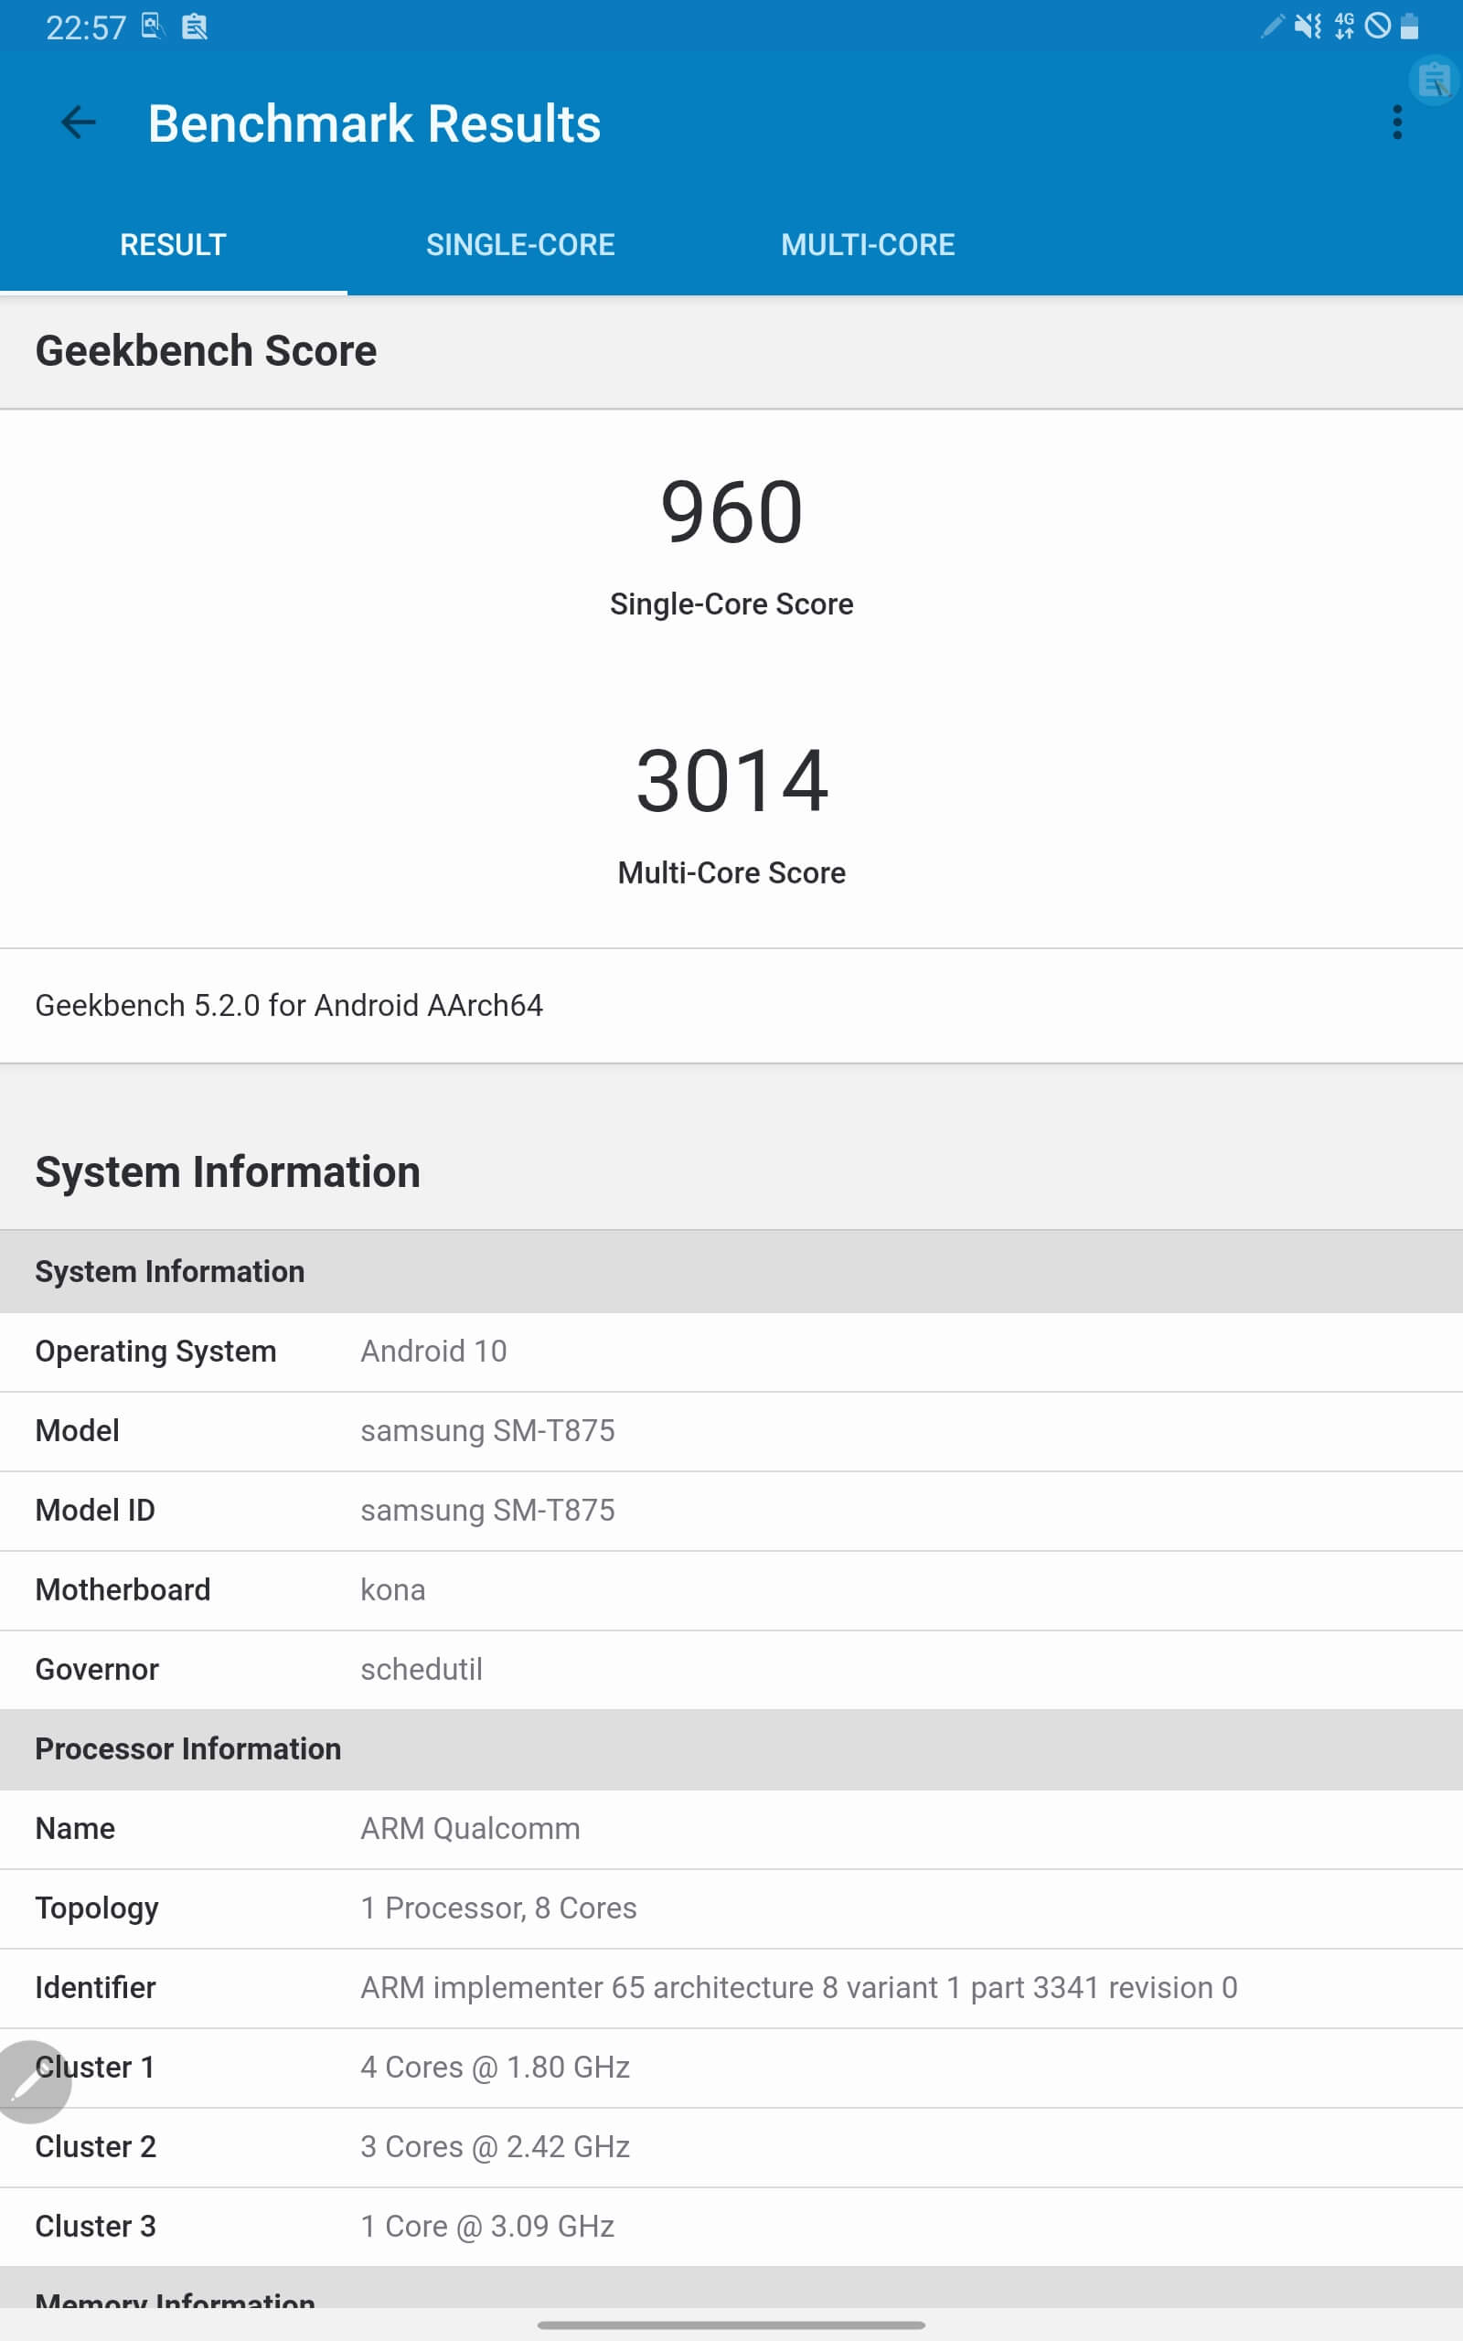Tap the vibrate mute icon in status bar
Viewport: 1463px width, 2341px height.
(x=1308, y=27)
